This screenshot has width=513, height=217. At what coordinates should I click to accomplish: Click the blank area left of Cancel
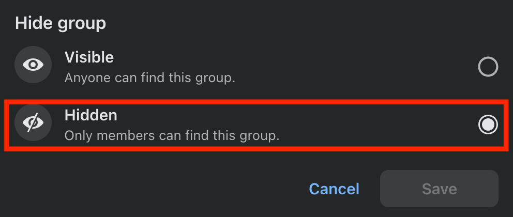pyautogui.click(x=155, y=189)
